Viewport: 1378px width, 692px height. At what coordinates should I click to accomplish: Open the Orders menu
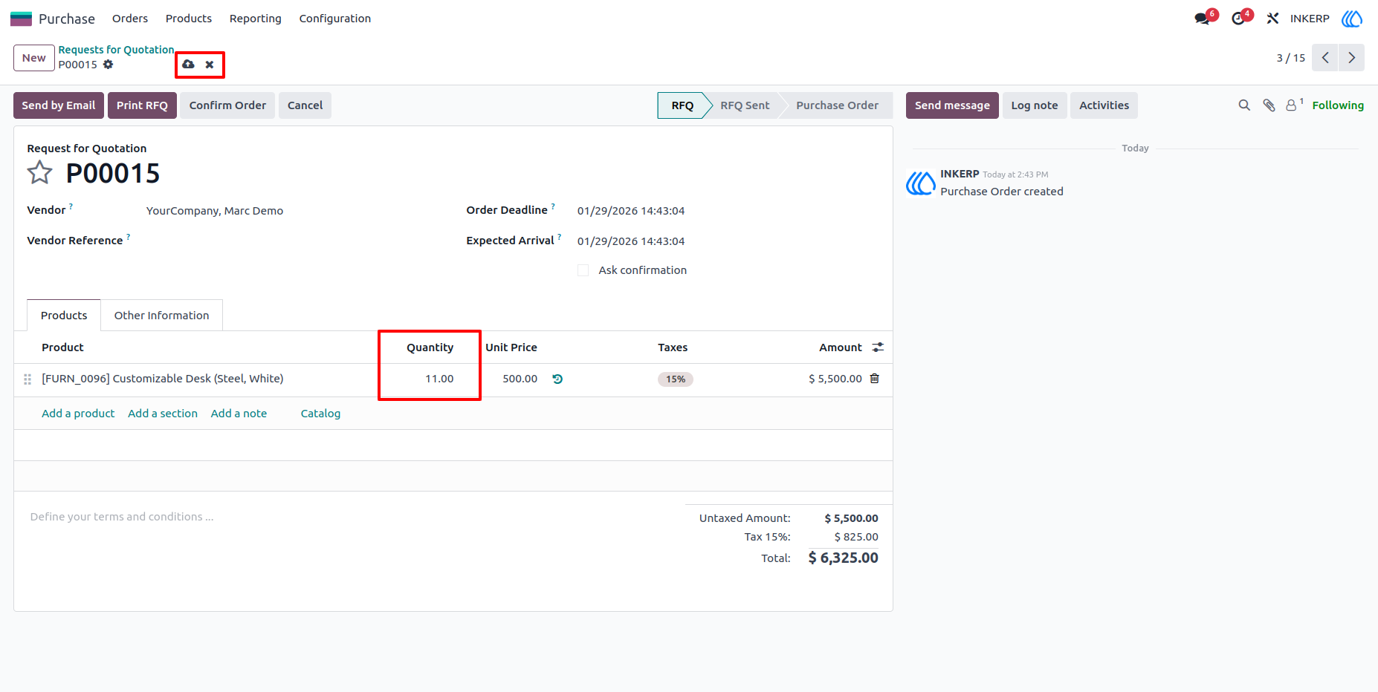coord(130,19)
